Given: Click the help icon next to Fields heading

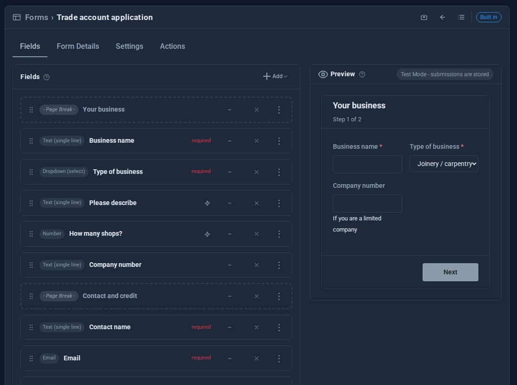Looking at the screenshot, I should point(46,77).
